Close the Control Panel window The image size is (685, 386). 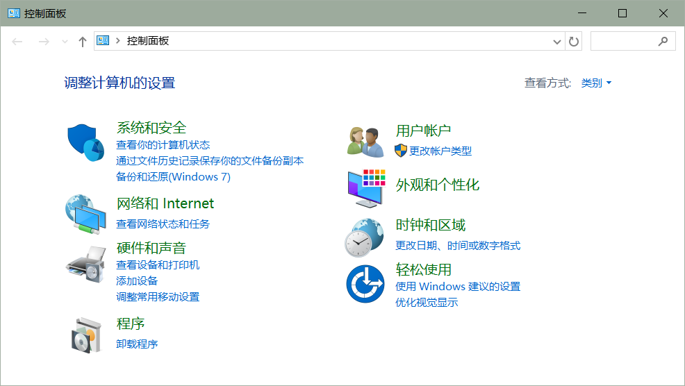(x=663, y=13)
